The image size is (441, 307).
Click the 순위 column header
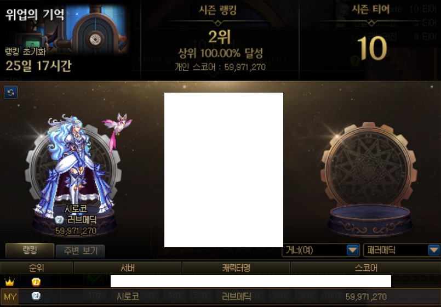pos(37,268)
